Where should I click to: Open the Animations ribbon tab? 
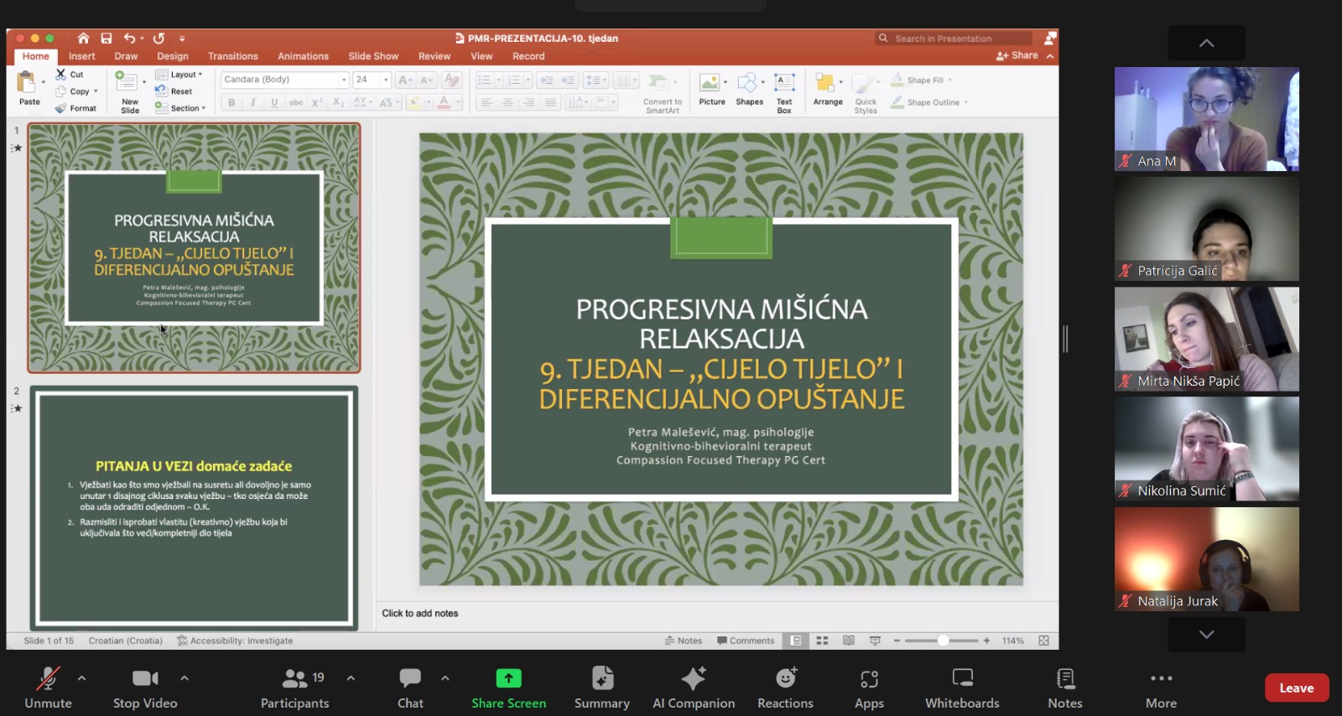303,56
